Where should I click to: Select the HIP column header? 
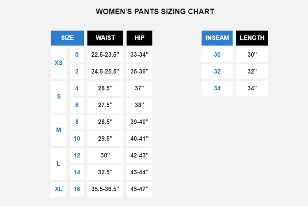[x=139, y=38]
